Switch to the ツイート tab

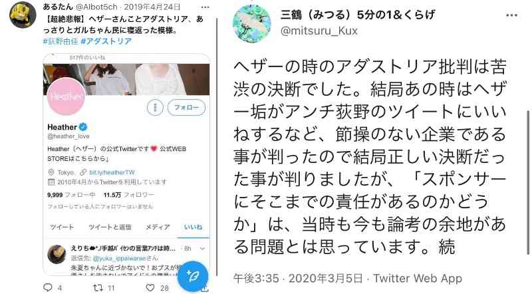point(62,227)
